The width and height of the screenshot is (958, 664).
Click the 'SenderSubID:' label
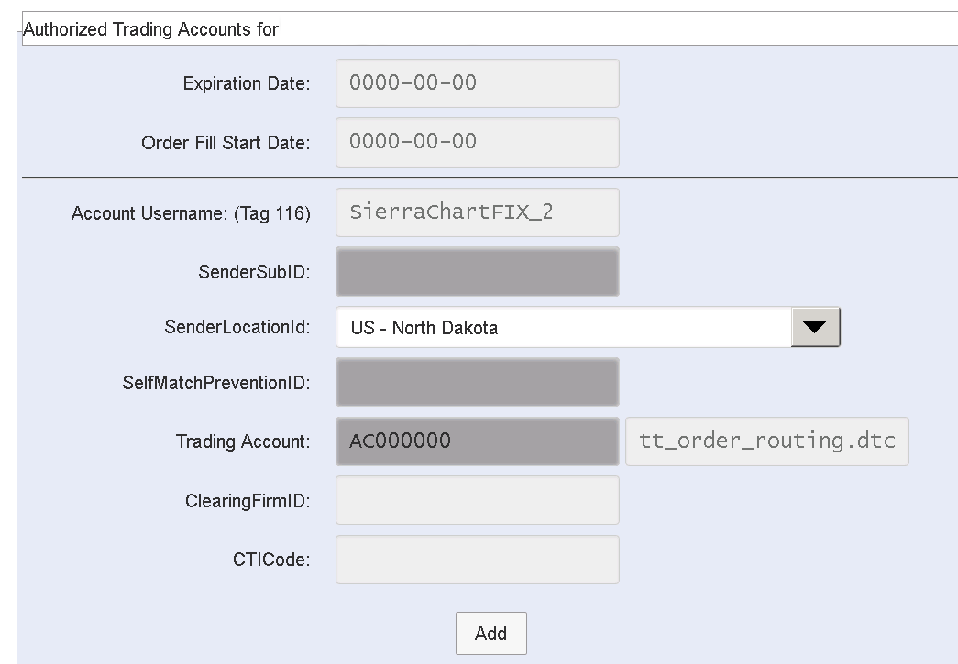point(254,272)
